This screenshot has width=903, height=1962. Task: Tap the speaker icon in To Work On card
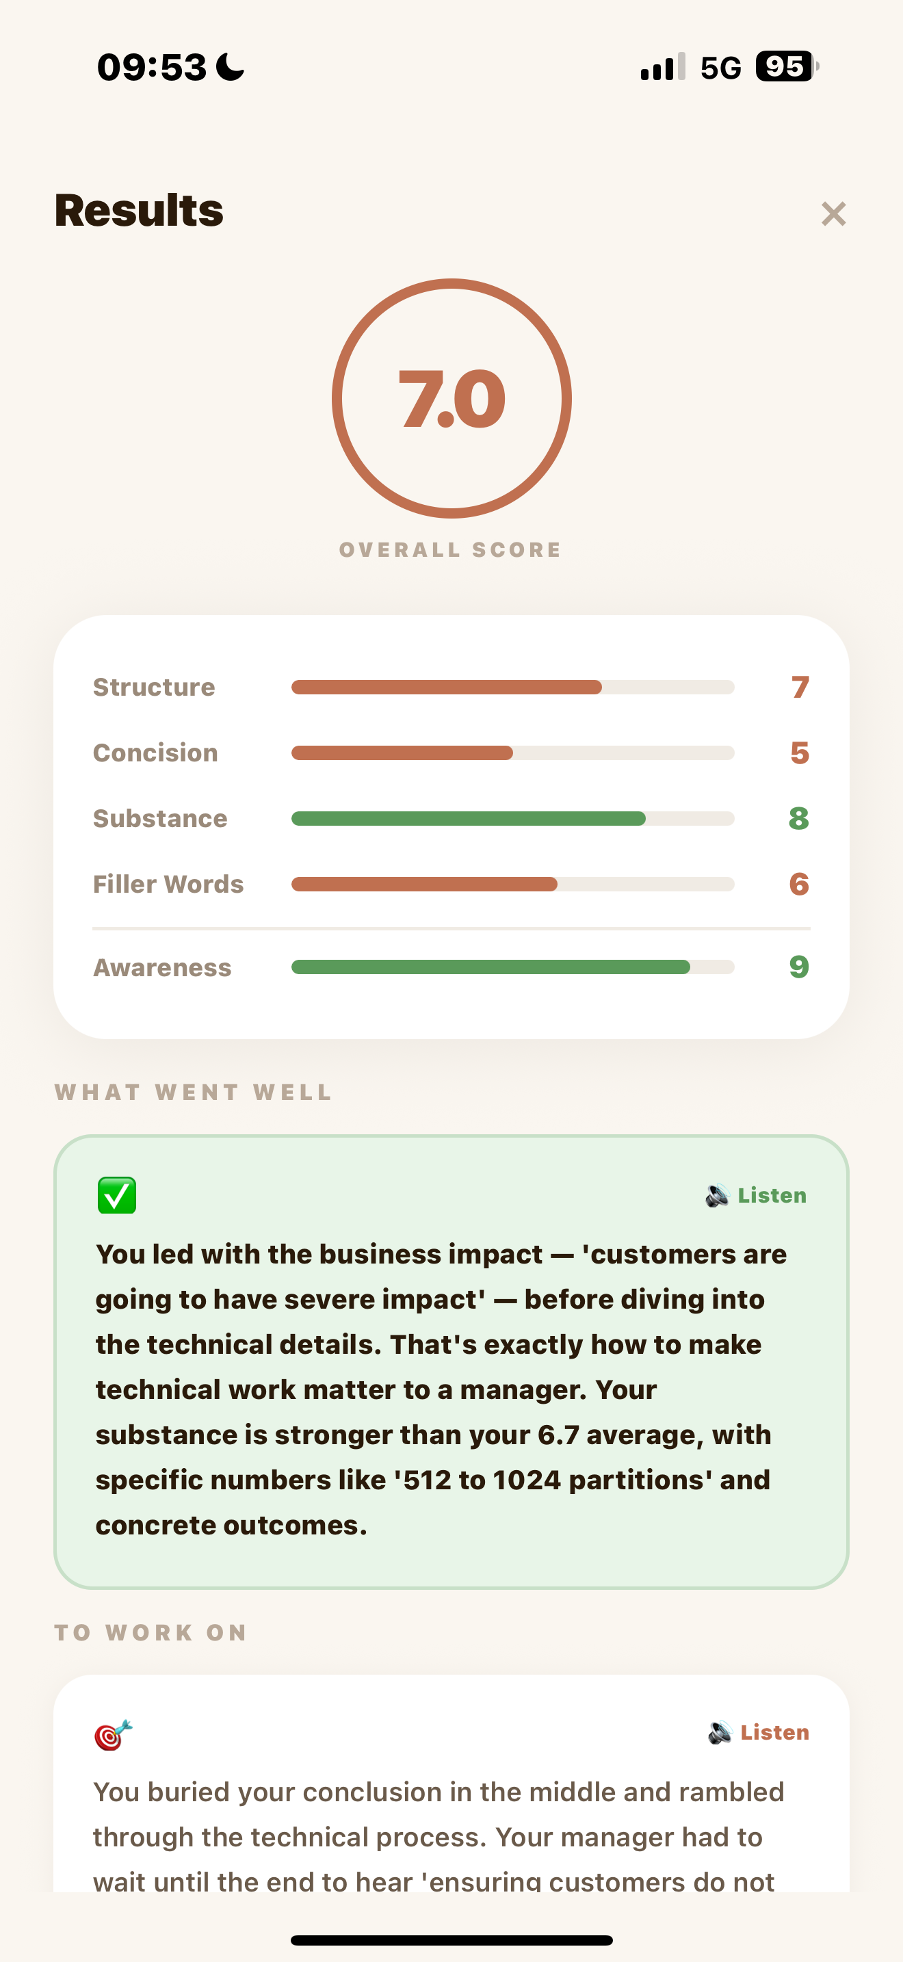[x=720, y=1733]
